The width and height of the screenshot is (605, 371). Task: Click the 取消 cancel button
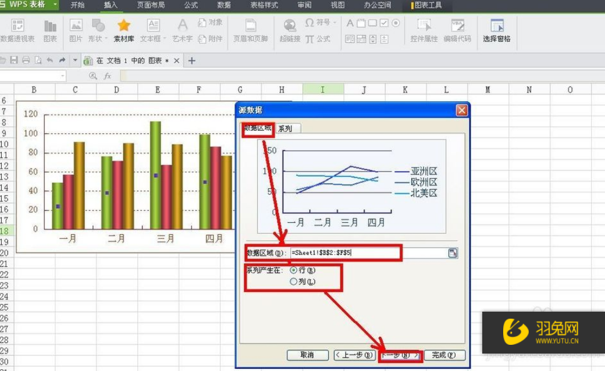[x=308, y=355]
